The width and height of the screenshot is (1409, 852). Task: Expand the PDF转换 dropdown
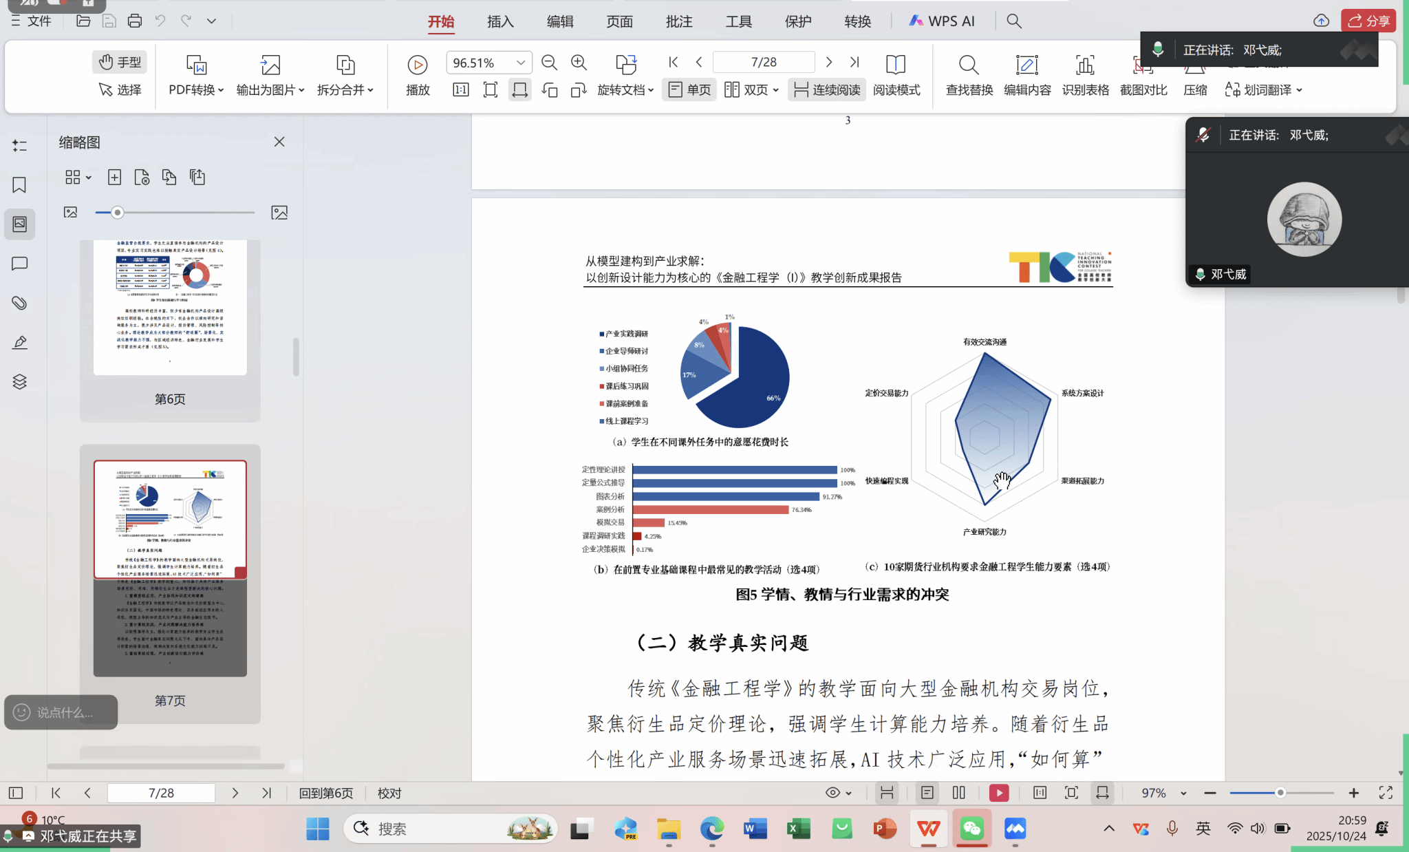pyautogui.click(x=197, y=90)
